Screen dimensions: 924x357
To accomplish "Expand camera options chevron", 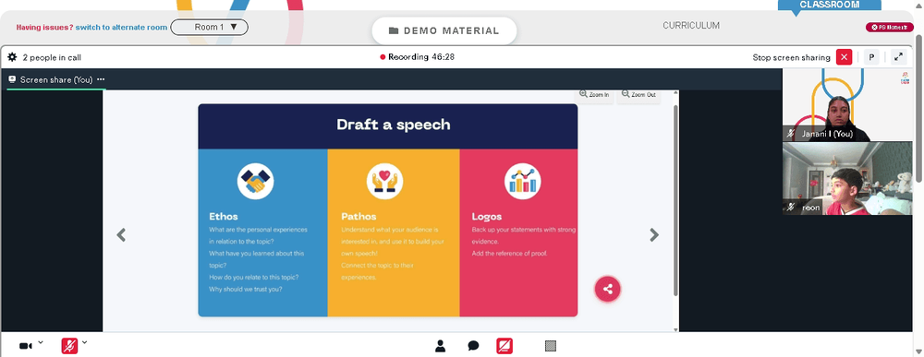I will coord(41,342).
